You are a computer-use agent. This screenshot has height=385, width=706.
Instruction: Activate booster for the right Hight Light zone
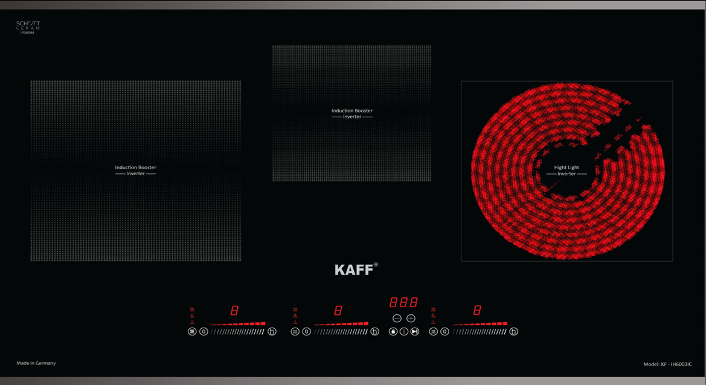coord(513,332)
